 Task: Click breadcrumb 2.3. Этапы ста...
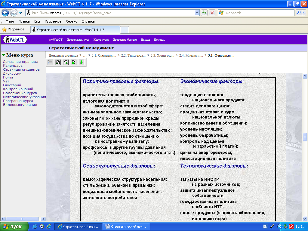[162, 56]
